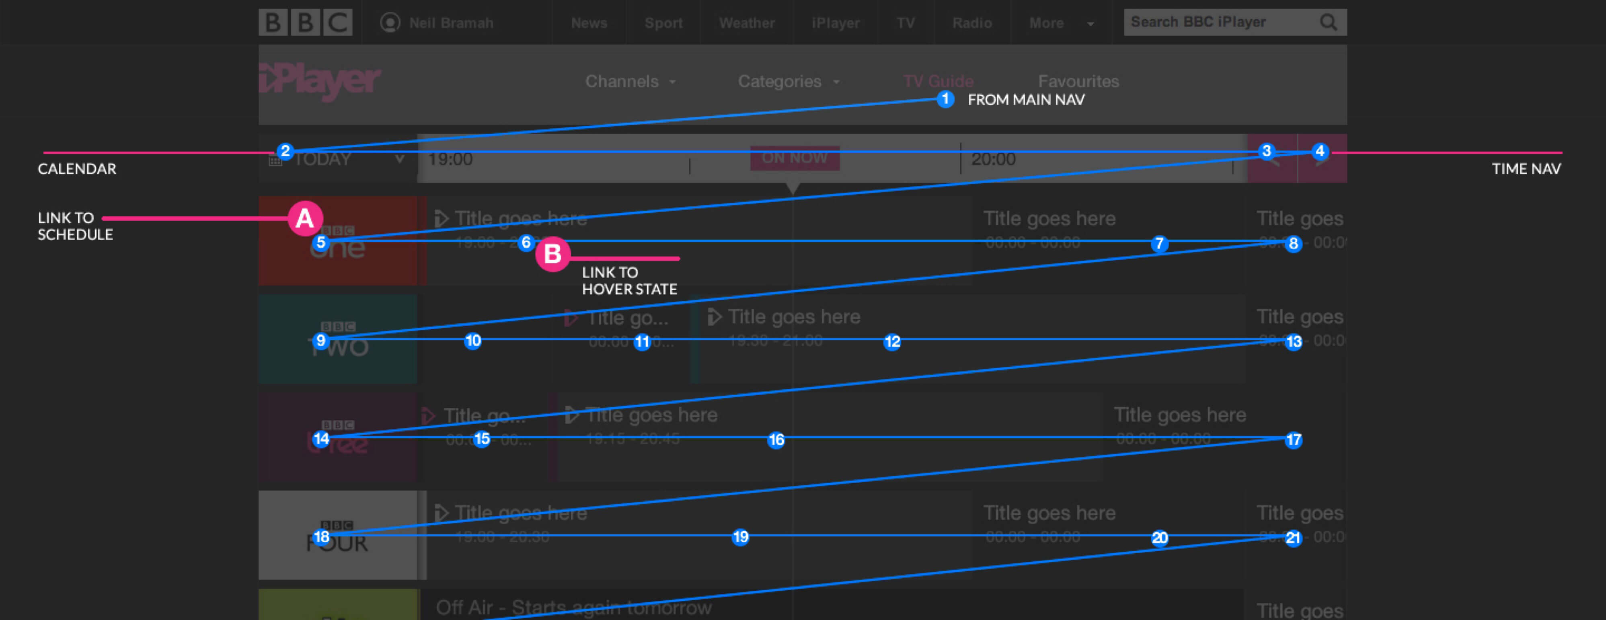Expand the More menu
The width and height of the screenshot is (1606, 620).
tap(1062, 23)
